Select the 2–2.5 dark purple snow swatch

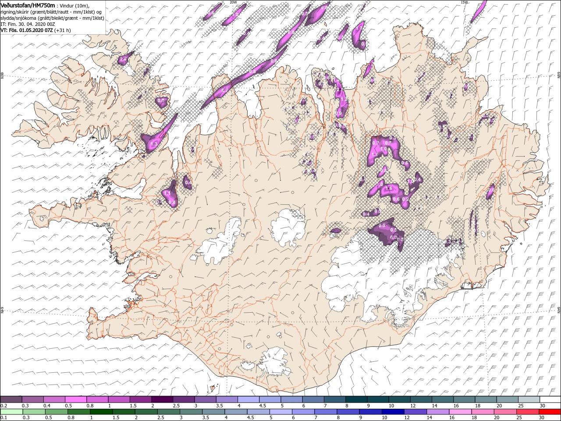[x=162, y=399]
